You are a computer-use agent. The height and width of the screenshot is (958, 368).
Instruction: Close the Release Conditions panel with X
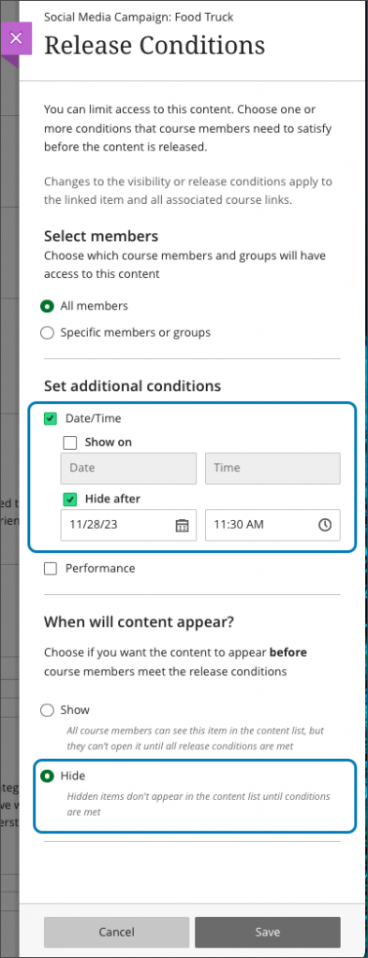tap(17, 38)
